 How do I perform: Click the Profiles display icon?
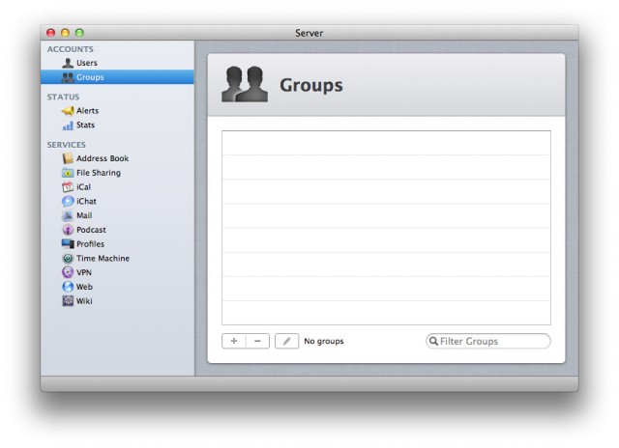(x=68, y=244)
